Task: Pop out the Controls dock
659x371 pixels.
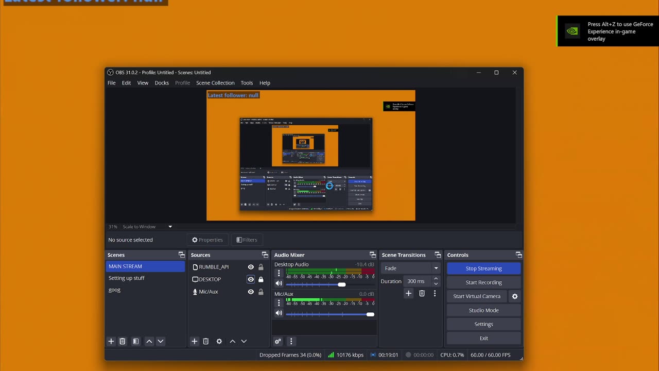Action: click(x=518, y=255)
